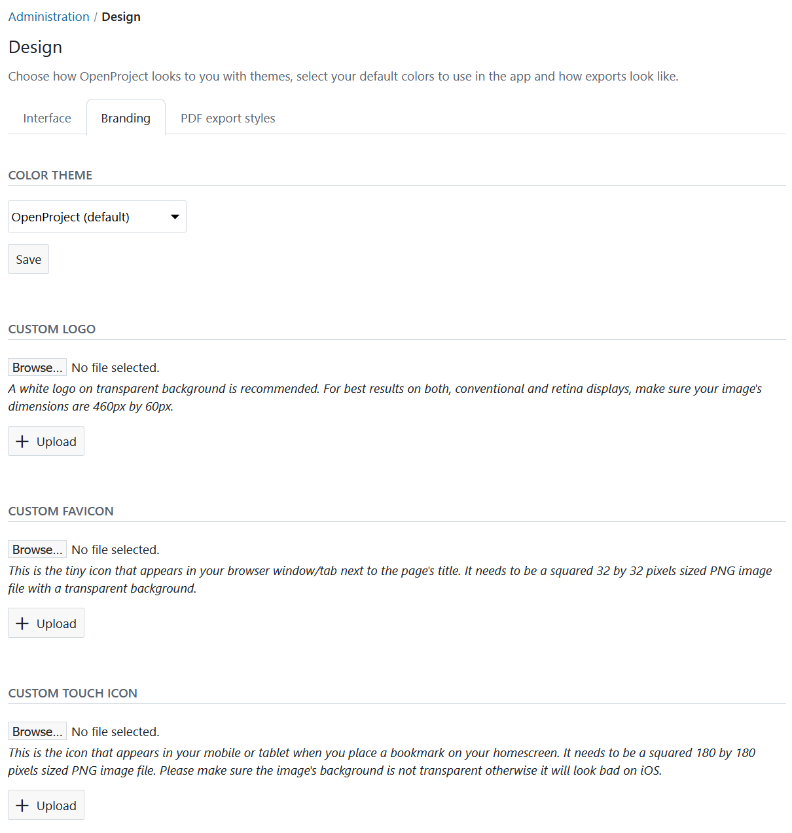
Task: Click "No file selected" in Custom Favicon
Action: point(115,549)
